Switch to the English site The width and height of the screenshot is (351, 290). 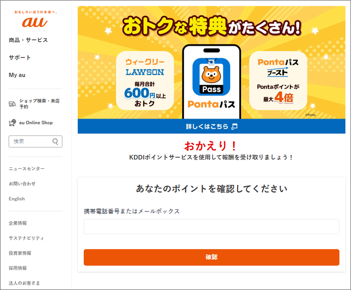pyautogui.click(x=17, y=199)
